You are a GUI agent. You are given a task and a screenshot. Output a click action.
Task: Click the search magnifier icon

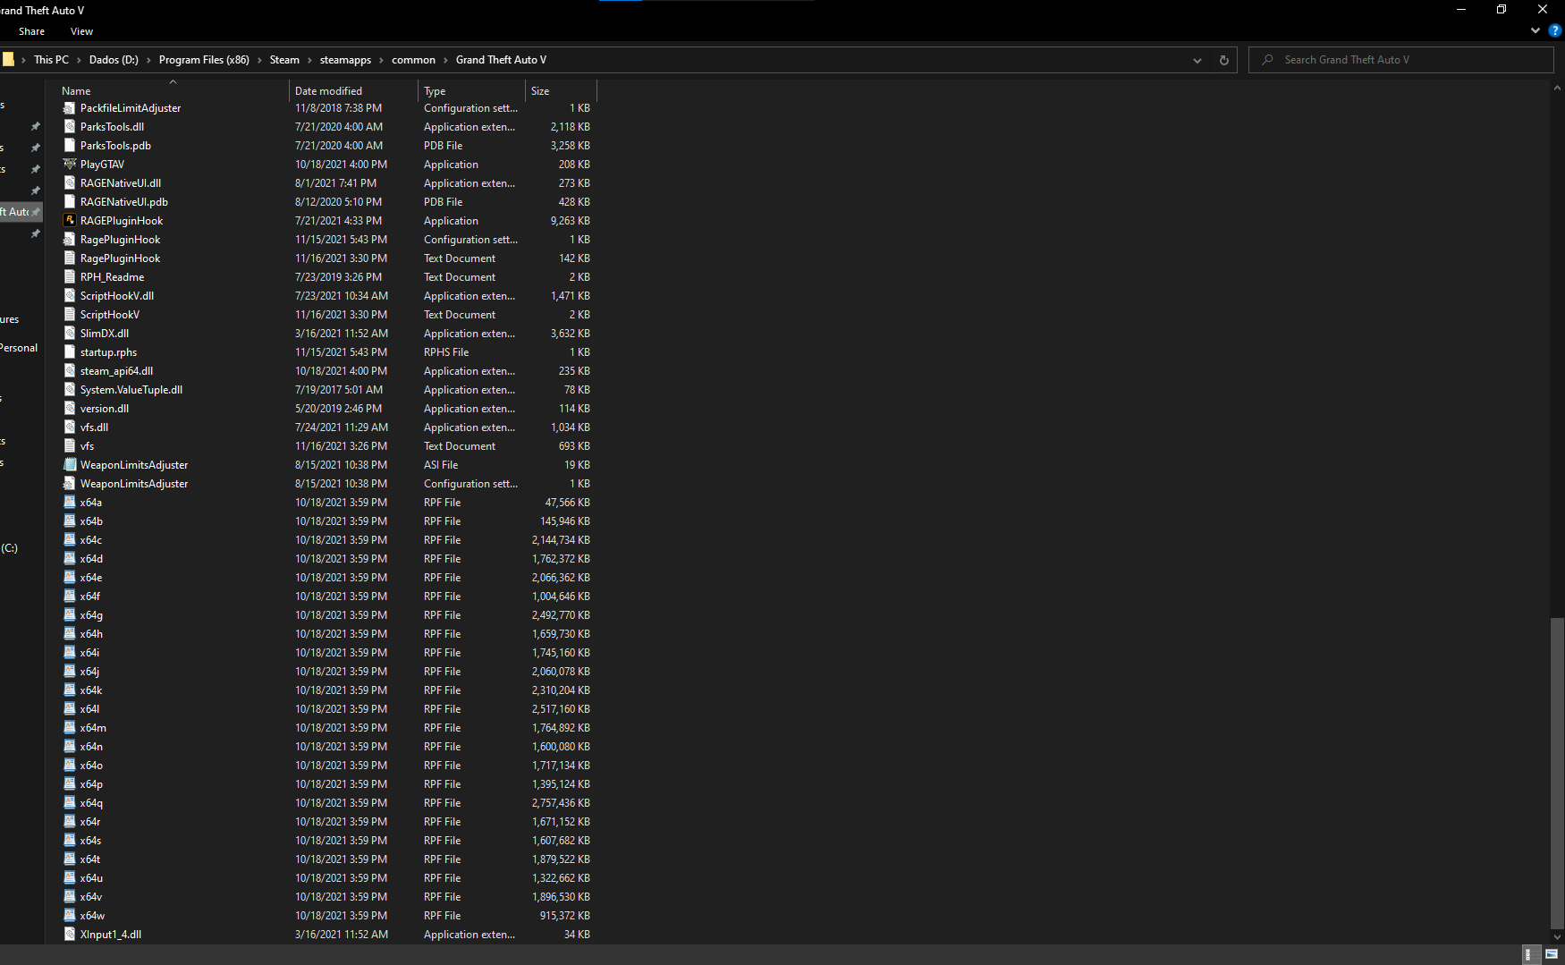pos(1267,60)
